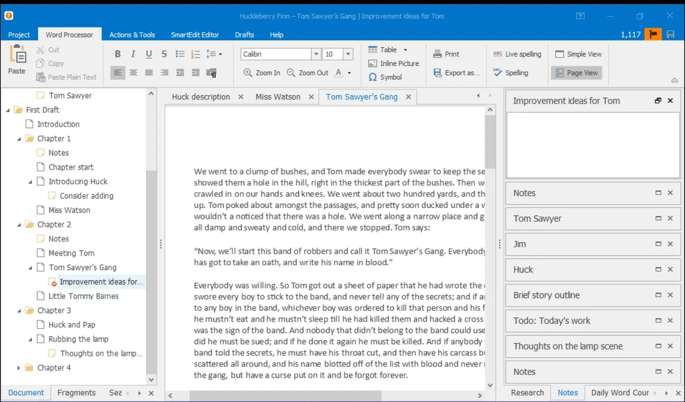This screenshot has width=685, height=402.
Task: Open the SmartEdit Editor tab
Action: pyautogui.click(x=195, y=35)
